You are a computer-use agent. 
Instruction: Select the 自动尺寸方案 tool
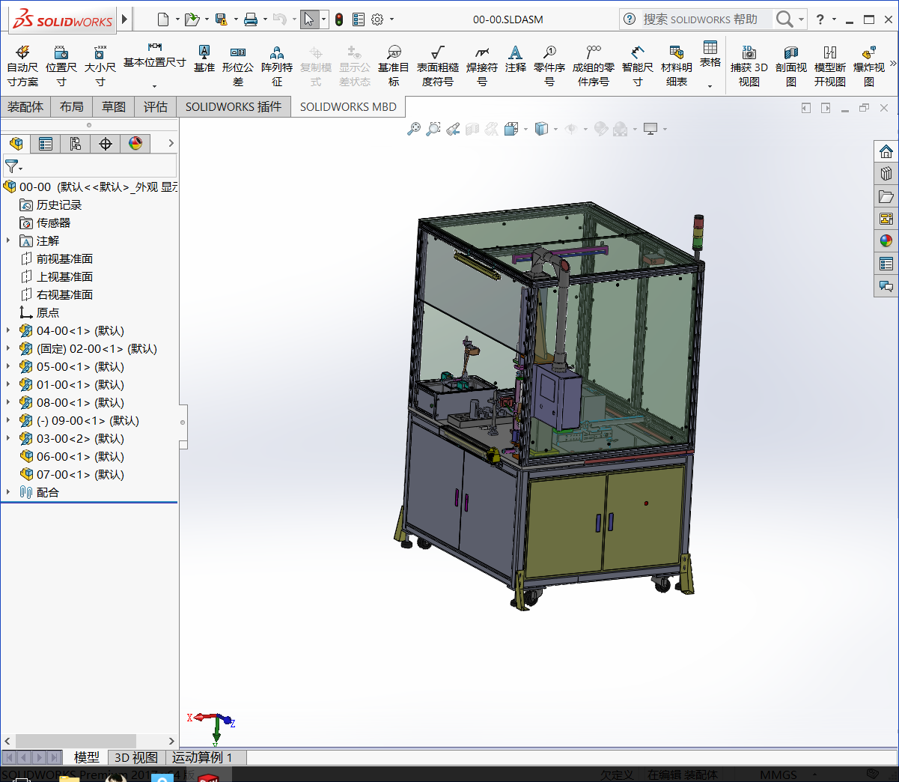click(22, 67)
